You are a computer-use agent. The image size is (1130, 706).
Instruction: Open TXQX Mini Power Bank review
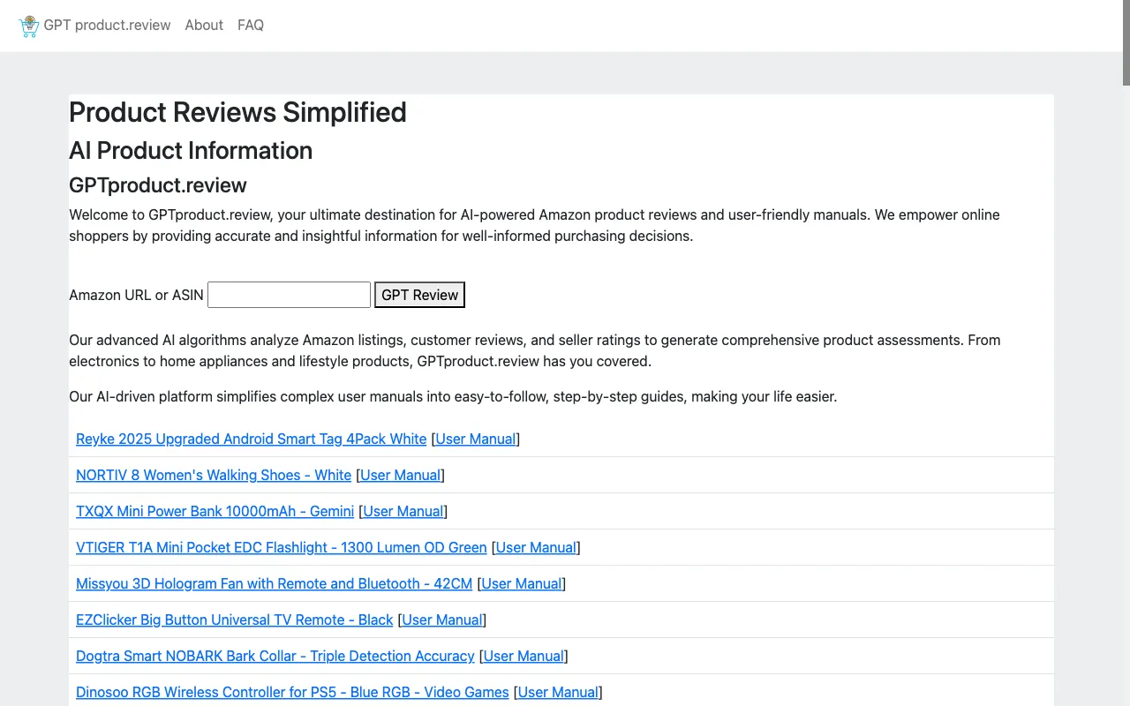pos(215,511)
